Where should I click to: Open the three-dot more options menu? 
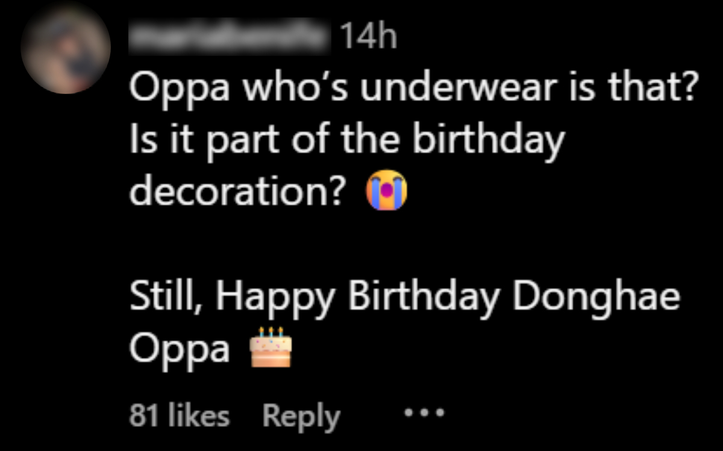pyautogui.click(x=424, y=414)
